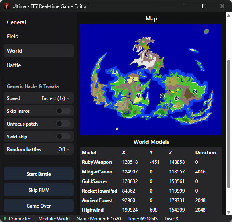Click the Start Battle button
The width and height of the screenshot is (232, 222).
tap(39, 174)
